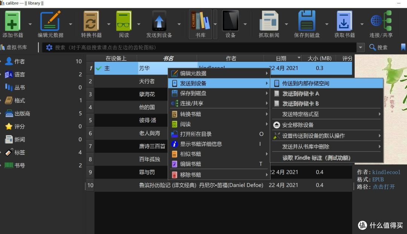Screen dimensions: 407x234
Task: Expand the search history dropdown arrow
Action: (360, 47)
